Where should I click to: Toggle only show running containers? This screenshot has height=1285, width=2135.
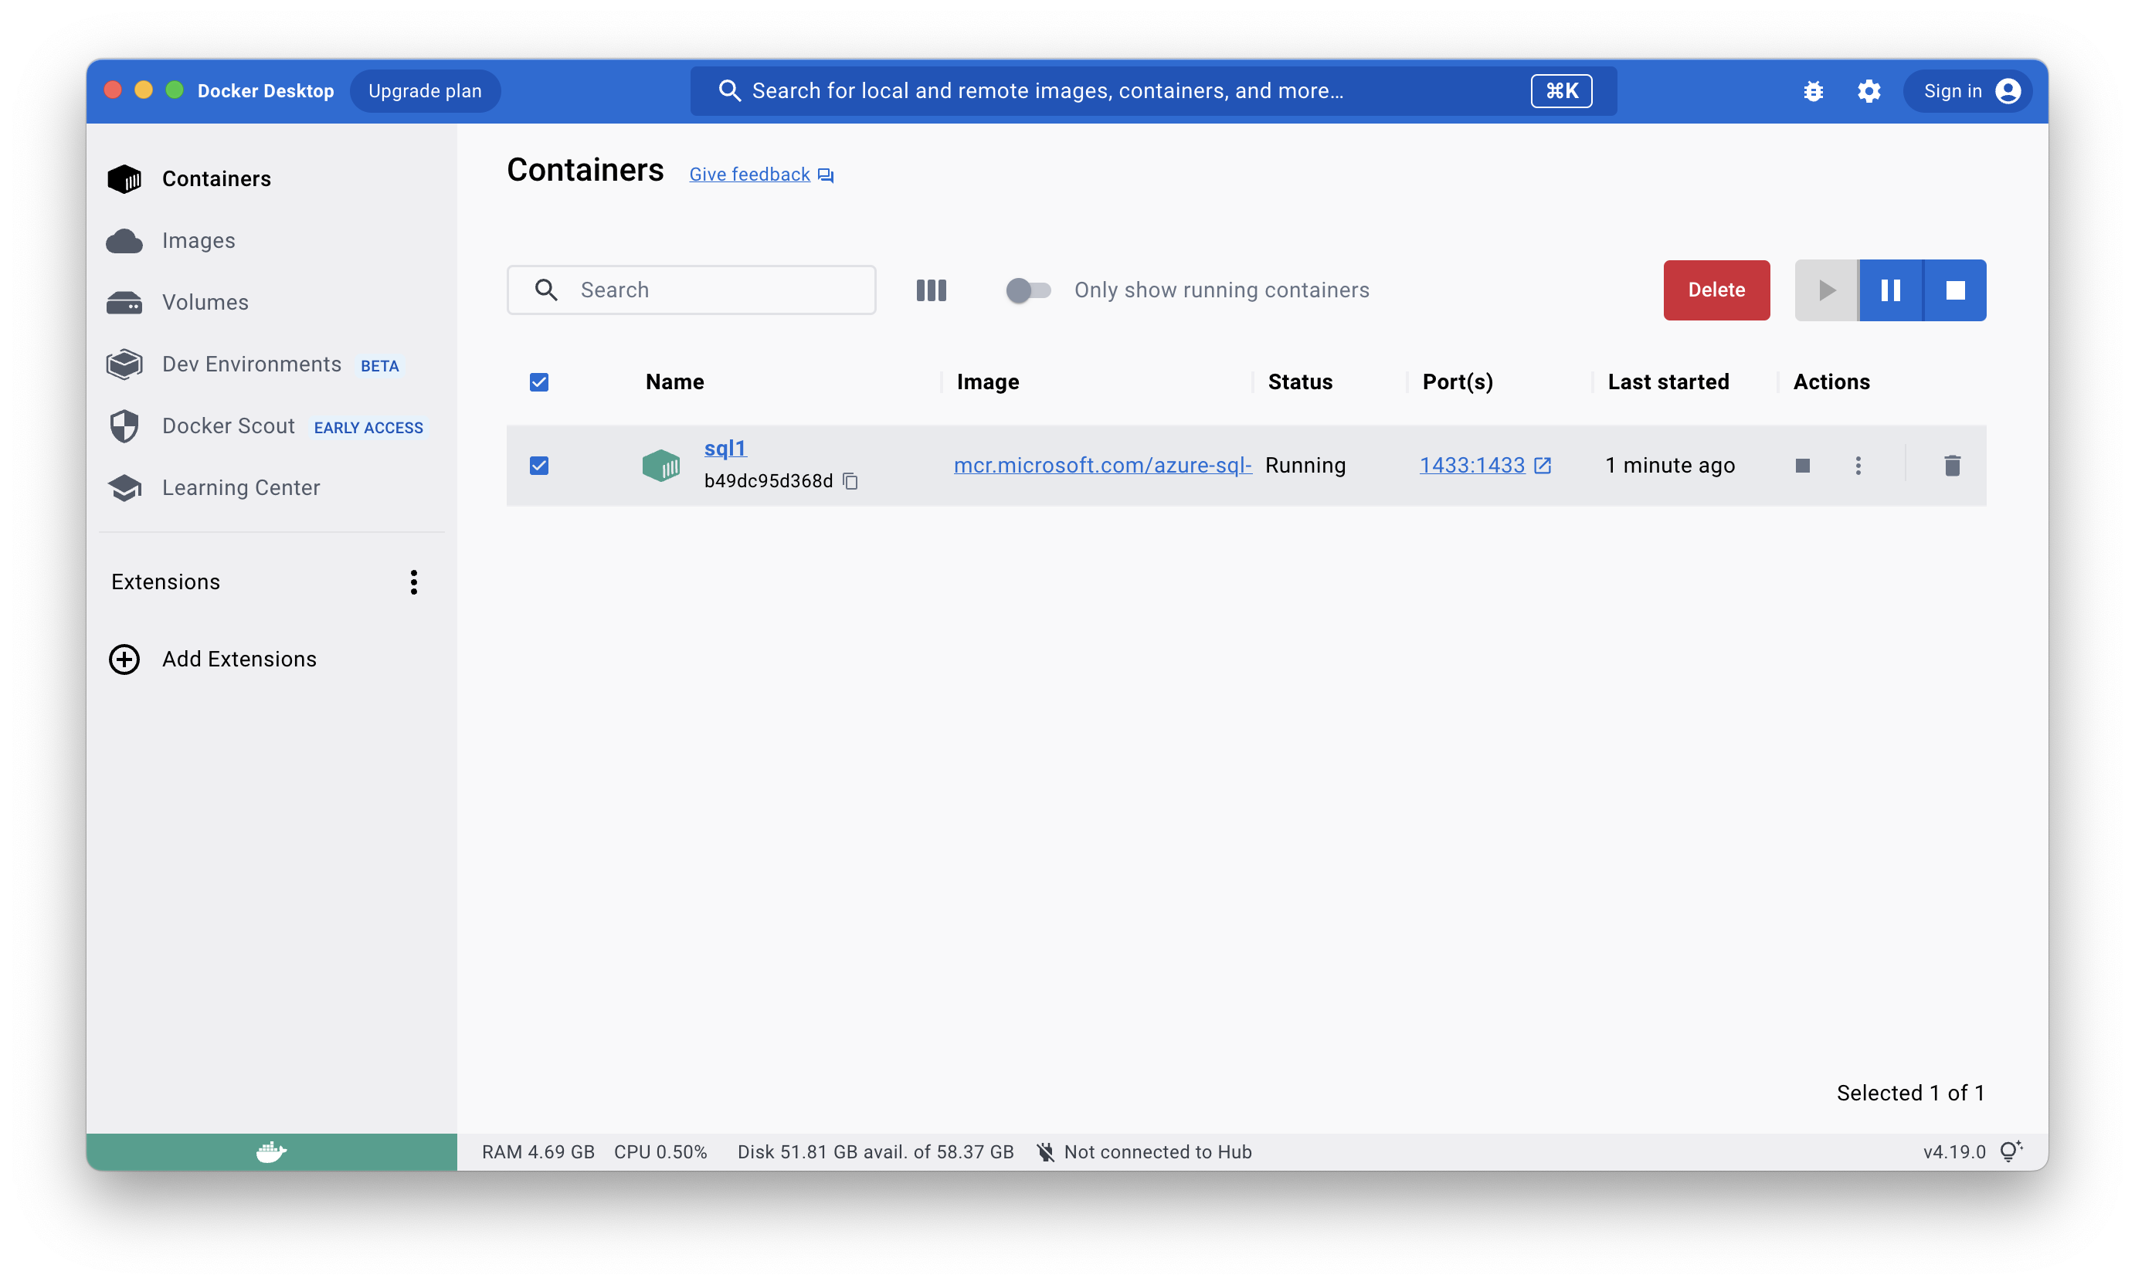click(1028, 290)
